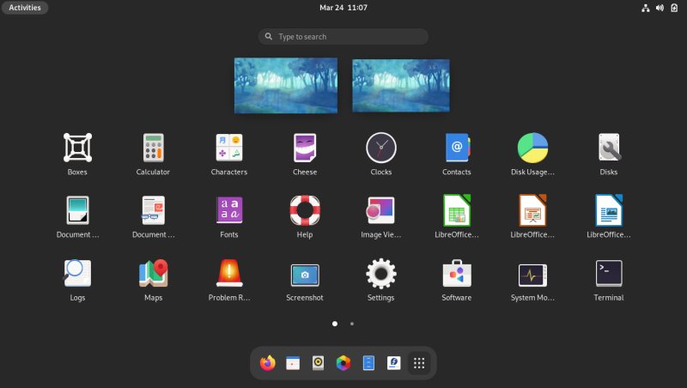Open the Characters app
Image resolution: width=687 pixels, height=388 pixels.
click(x=229, y=155)
